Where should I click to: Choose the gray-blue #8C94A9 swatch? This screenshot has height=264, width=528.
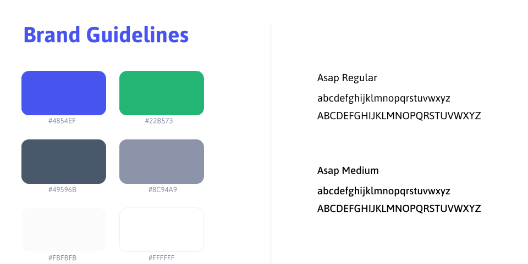click(162, 161)
